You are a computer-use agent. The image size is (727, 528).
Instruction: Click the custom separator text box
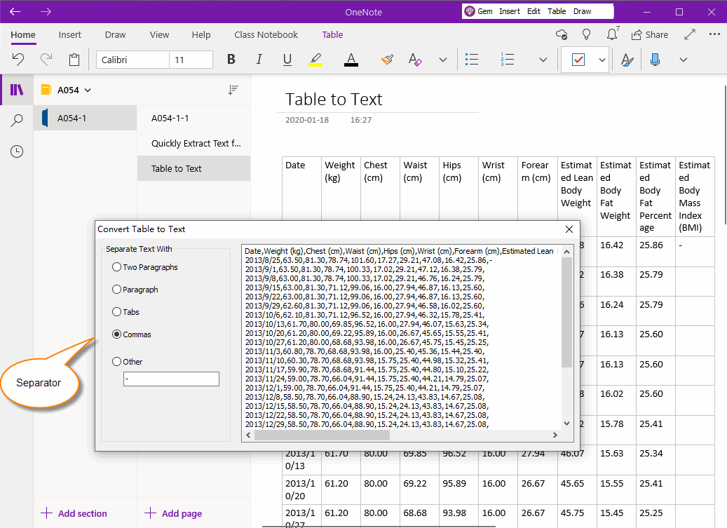(x=171, y=379)
